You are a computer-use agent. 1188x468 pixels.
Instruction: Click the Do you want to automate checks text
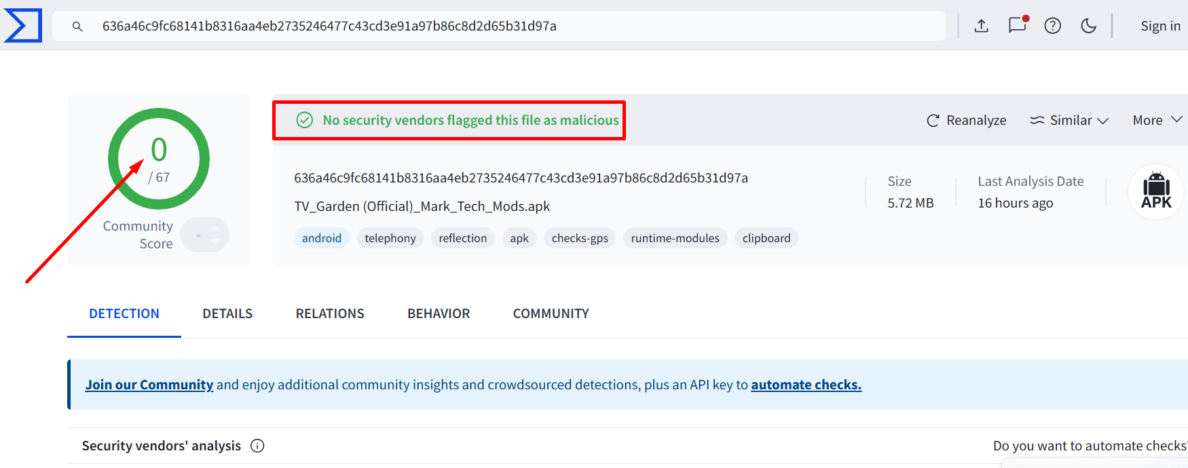tap(1090, 446)
